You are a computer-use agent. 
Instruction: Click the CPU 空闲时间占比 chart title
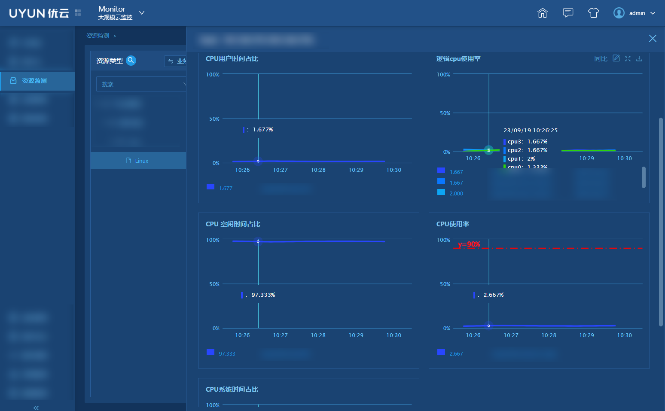[233, 224]
